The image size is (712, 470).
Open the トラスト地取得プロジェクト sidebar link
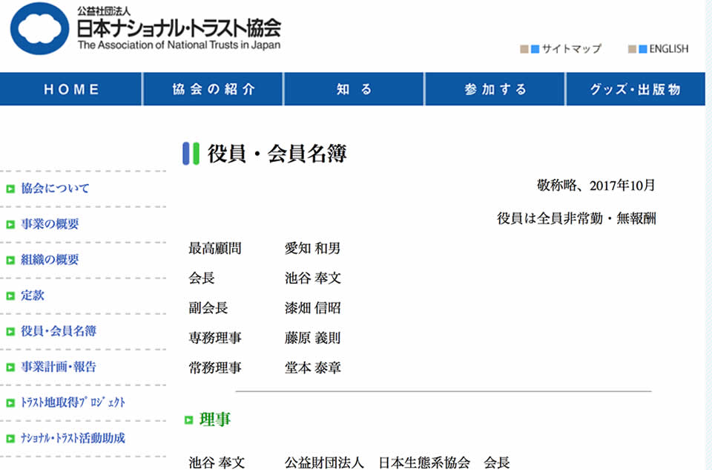click(x=73, y=402)
